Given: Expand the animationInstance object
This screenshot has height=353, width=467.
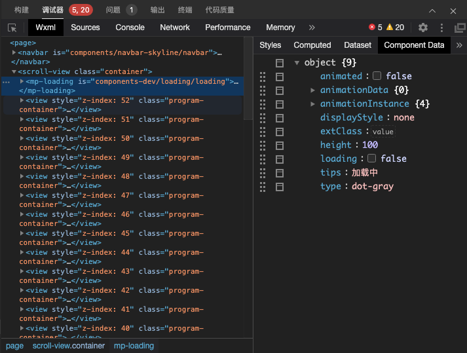Looking at the screenshot, I should [313, 103].
